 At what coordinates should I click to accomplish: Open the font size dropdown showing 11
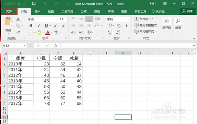point(66,19)
